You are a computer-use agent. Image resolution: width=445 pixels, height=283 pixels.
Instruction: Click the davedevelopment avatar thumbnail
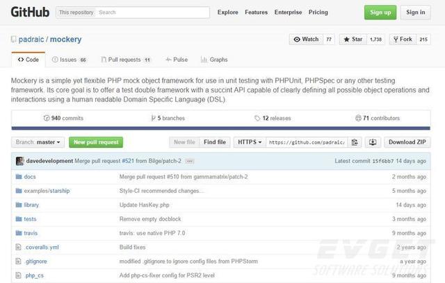(x=20, y=161)
